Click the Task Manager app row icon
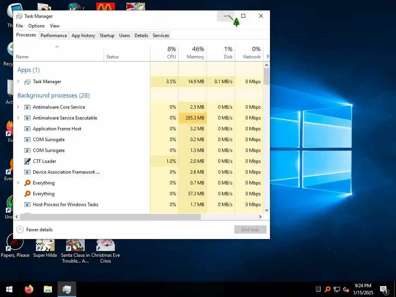The width and height of the screenshot is (396, 297). pos(27,82)
